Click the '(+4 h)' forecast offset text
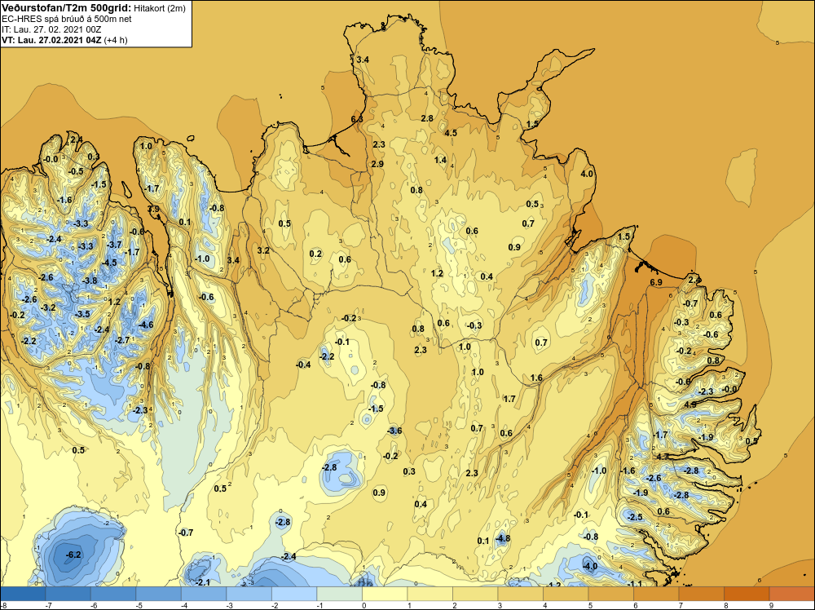Screen dimensions: 815x610 [116, 40]
